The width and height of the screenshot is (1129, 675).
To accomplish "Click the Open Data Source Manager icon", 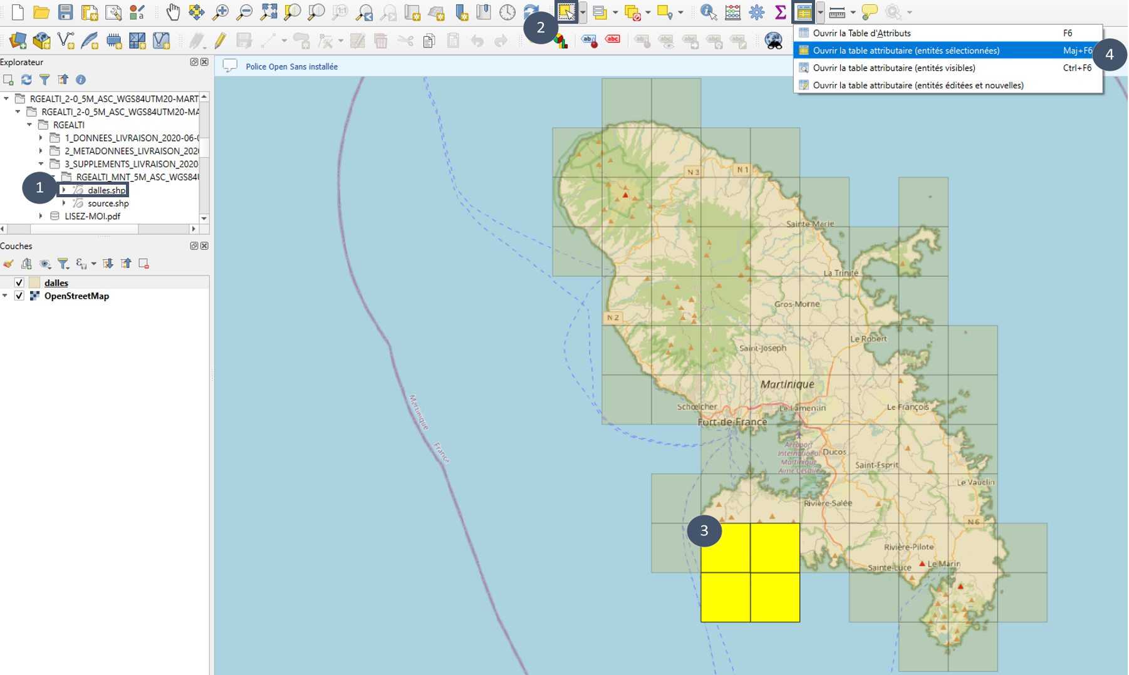I will (18, 41).
